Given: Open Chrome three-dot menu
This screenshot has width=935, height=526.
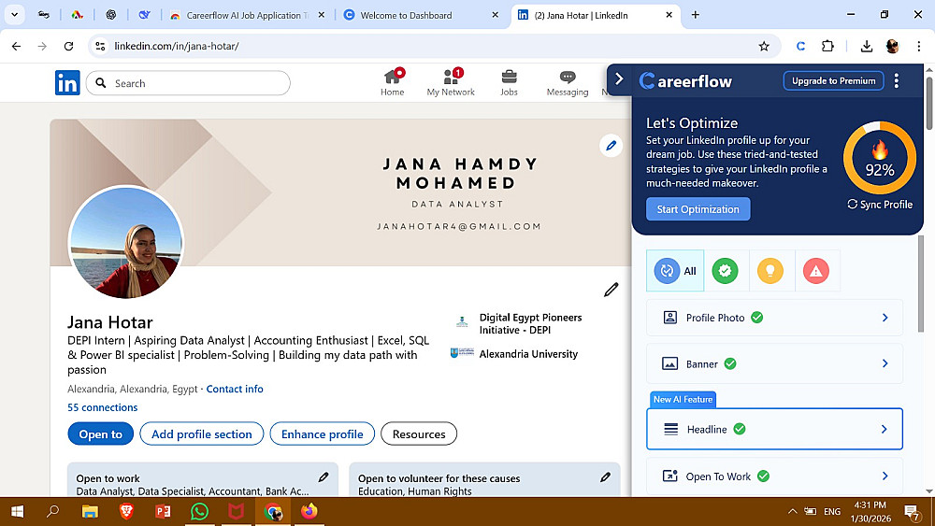Looking at the screenshot, I should point(918,46).
